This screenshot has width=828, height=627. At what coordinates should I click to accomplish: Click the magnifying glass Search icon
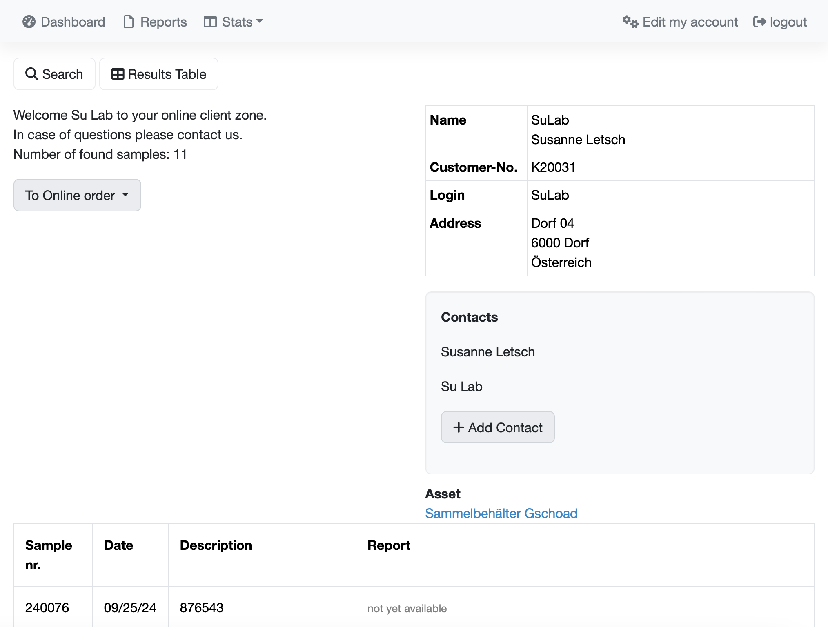31,74
